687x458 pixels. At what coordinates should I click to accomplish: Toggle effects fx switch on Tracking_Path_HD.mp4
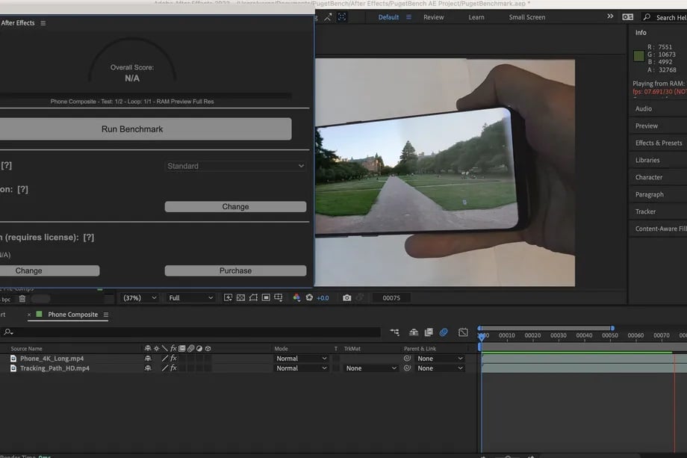point(173,368)
